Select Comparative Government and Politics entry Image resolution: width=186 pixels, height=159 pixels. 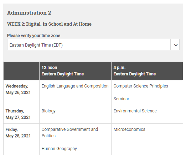69,133
